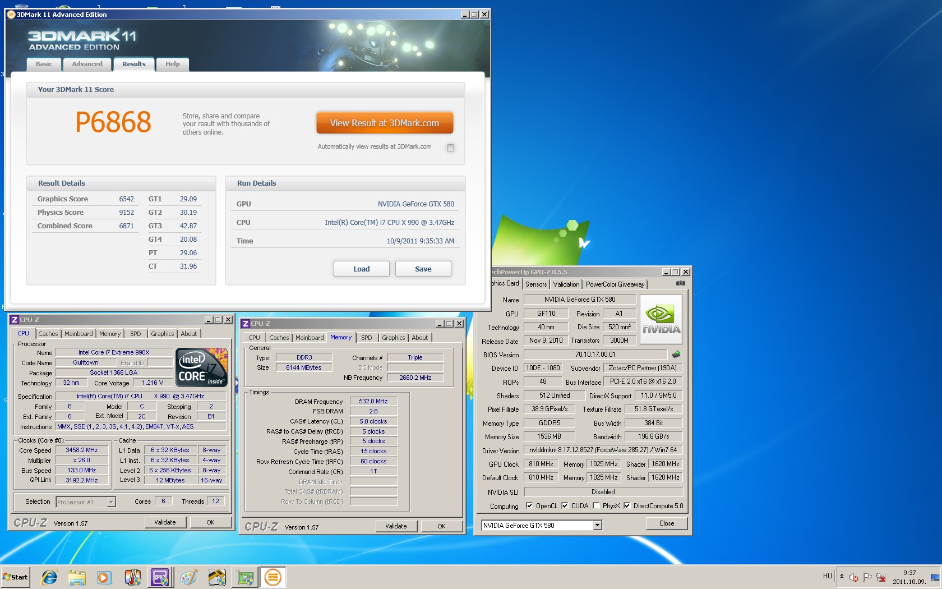Click the Intel Core i7 logo in CPU-Z
Image resolution: width=942 pixels, height=589 pixels.
click(201, 367)
